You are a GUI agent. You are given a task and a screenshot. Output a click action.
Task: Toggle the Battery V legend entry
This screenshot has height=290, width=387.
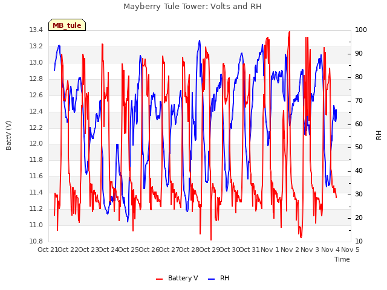[x=177, y=278]
